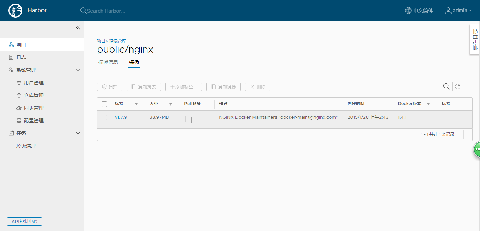Click the 任务 tasks calendar icon

click(x=11, y=133)
